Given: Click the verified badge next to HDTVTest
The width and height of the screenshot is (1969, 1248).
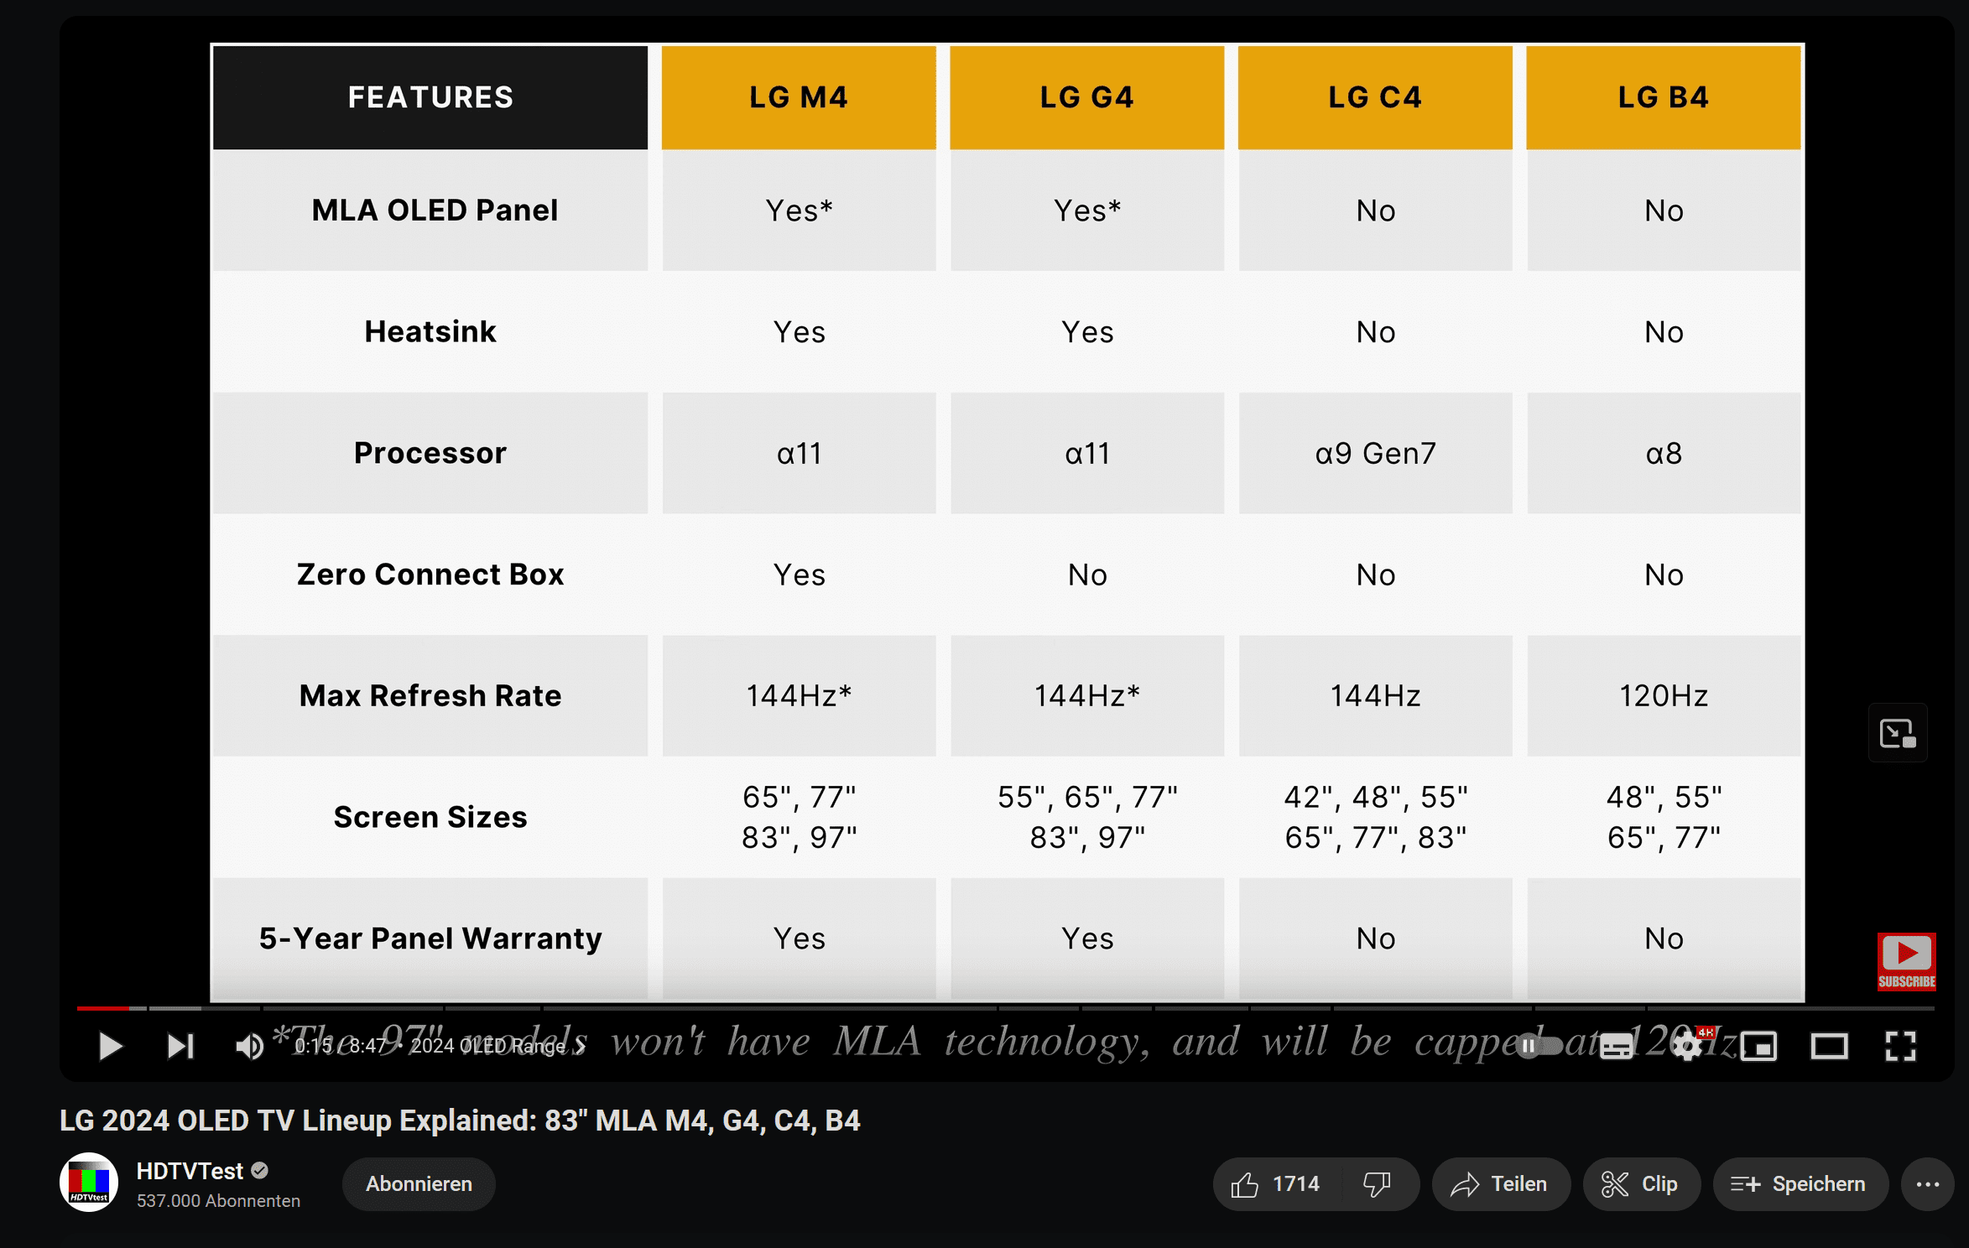Looking at the screenshot, I should [x=260, y=1171].
